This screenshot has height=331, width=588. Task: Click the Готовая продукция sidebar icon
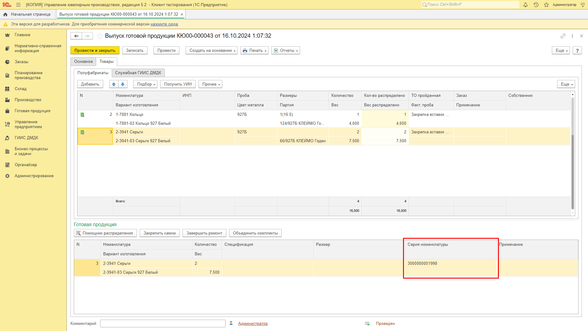pyautogui.click(x=7, y=111)
